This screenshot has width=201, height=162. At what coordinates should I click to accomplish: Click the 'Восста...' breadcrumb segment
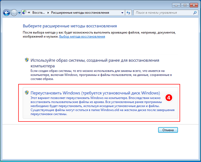pos(38,13)
